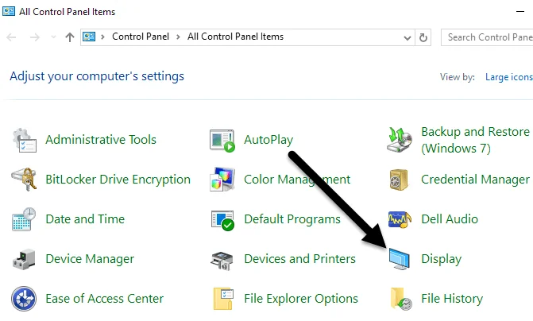Click the Backup and Restore icon
The height and width of the screenshot is (321, 533).
400,140
